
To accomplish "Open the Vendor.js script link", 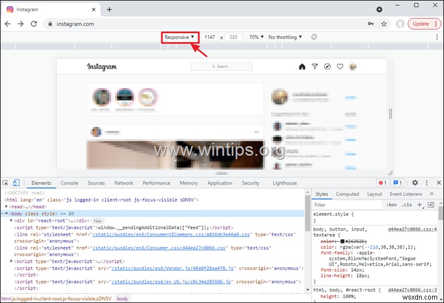I will (x=173, y=268).
